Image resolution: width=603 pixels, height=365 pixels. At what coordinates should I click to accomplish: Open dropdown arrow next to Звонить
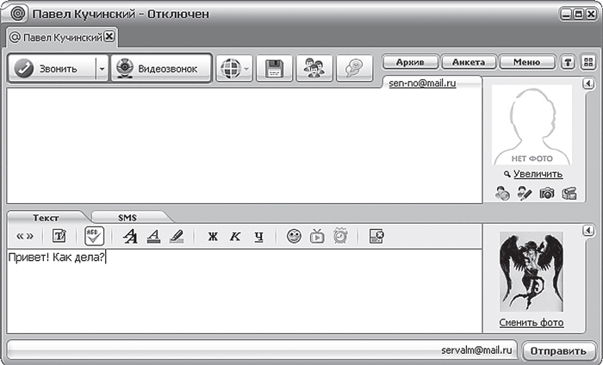coord(102,69)
